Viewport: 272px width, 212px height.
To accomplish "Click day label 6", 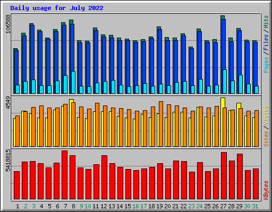I will [57, 206].
